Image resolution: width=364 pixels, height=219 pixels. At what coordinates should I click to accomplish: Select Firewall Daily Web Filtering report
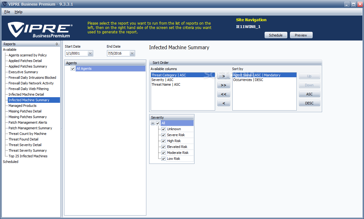point(28,89)
